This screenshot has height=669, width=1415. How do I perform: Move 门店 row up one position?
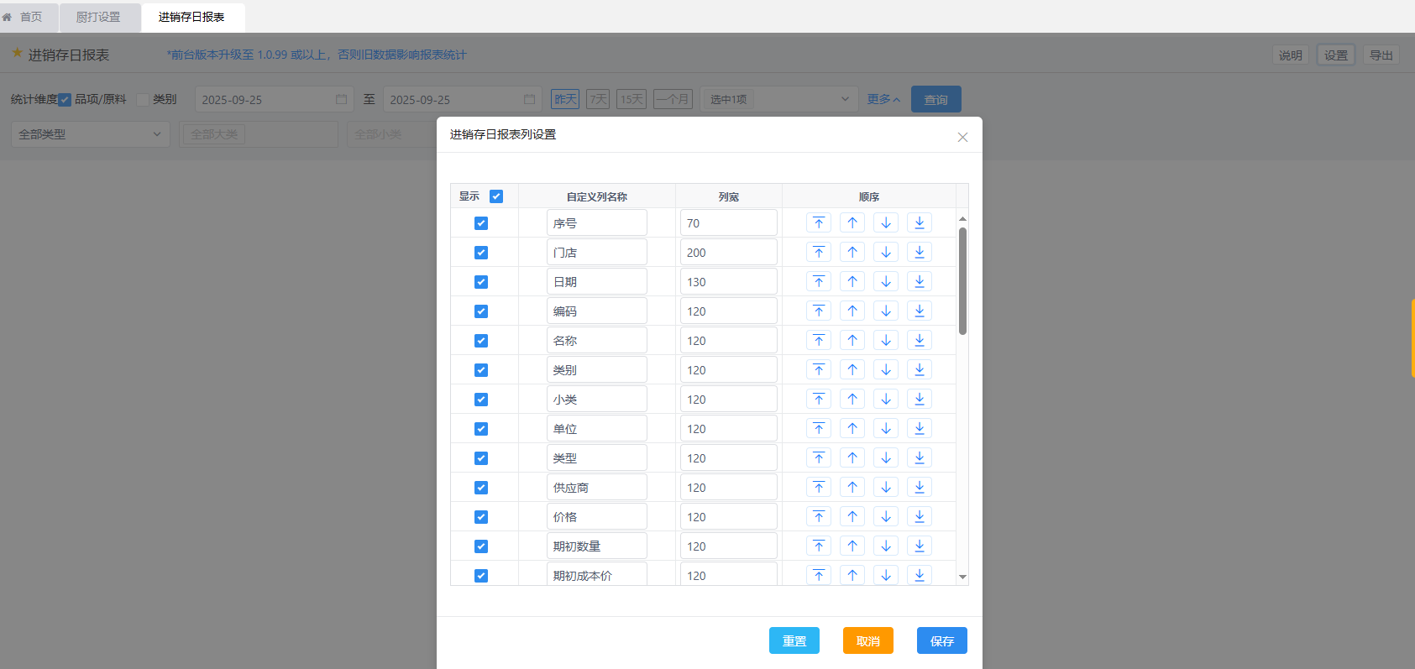pos(852,253)
